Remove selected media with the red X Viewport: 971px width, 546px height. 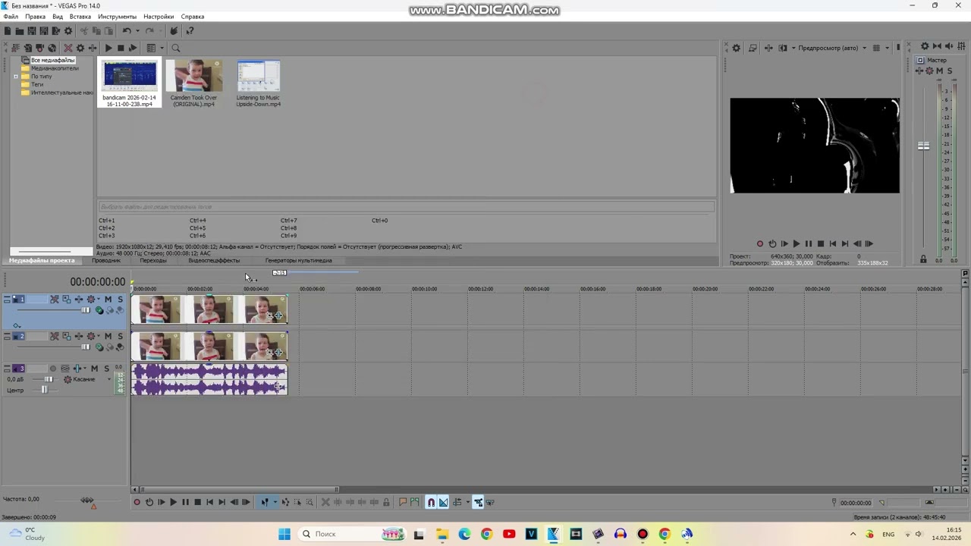[68, 48]
